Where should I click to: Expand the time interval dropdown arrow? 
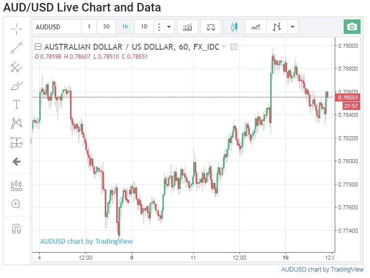point(169,27)
